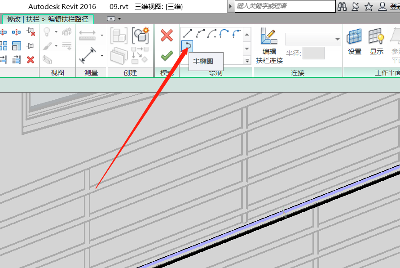Screen dimensions: 400x268
Task: Open the work plane Set (设置) tool
Action: coord(355,42)
